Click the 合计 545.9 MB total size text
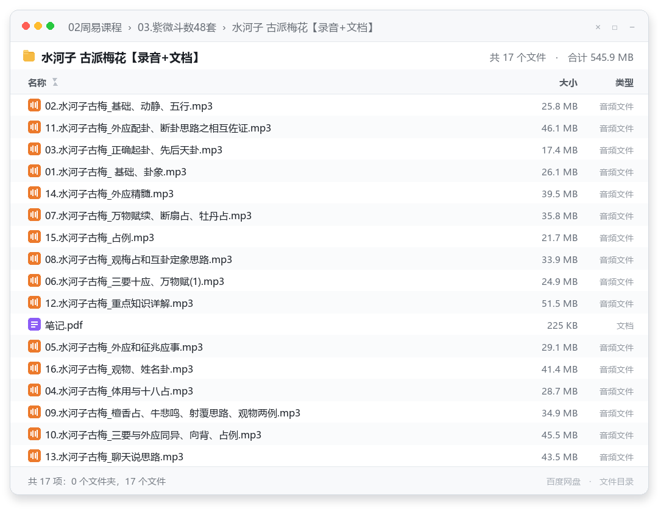658x509 pixels. pyautogui.click(x=601, y=57)
